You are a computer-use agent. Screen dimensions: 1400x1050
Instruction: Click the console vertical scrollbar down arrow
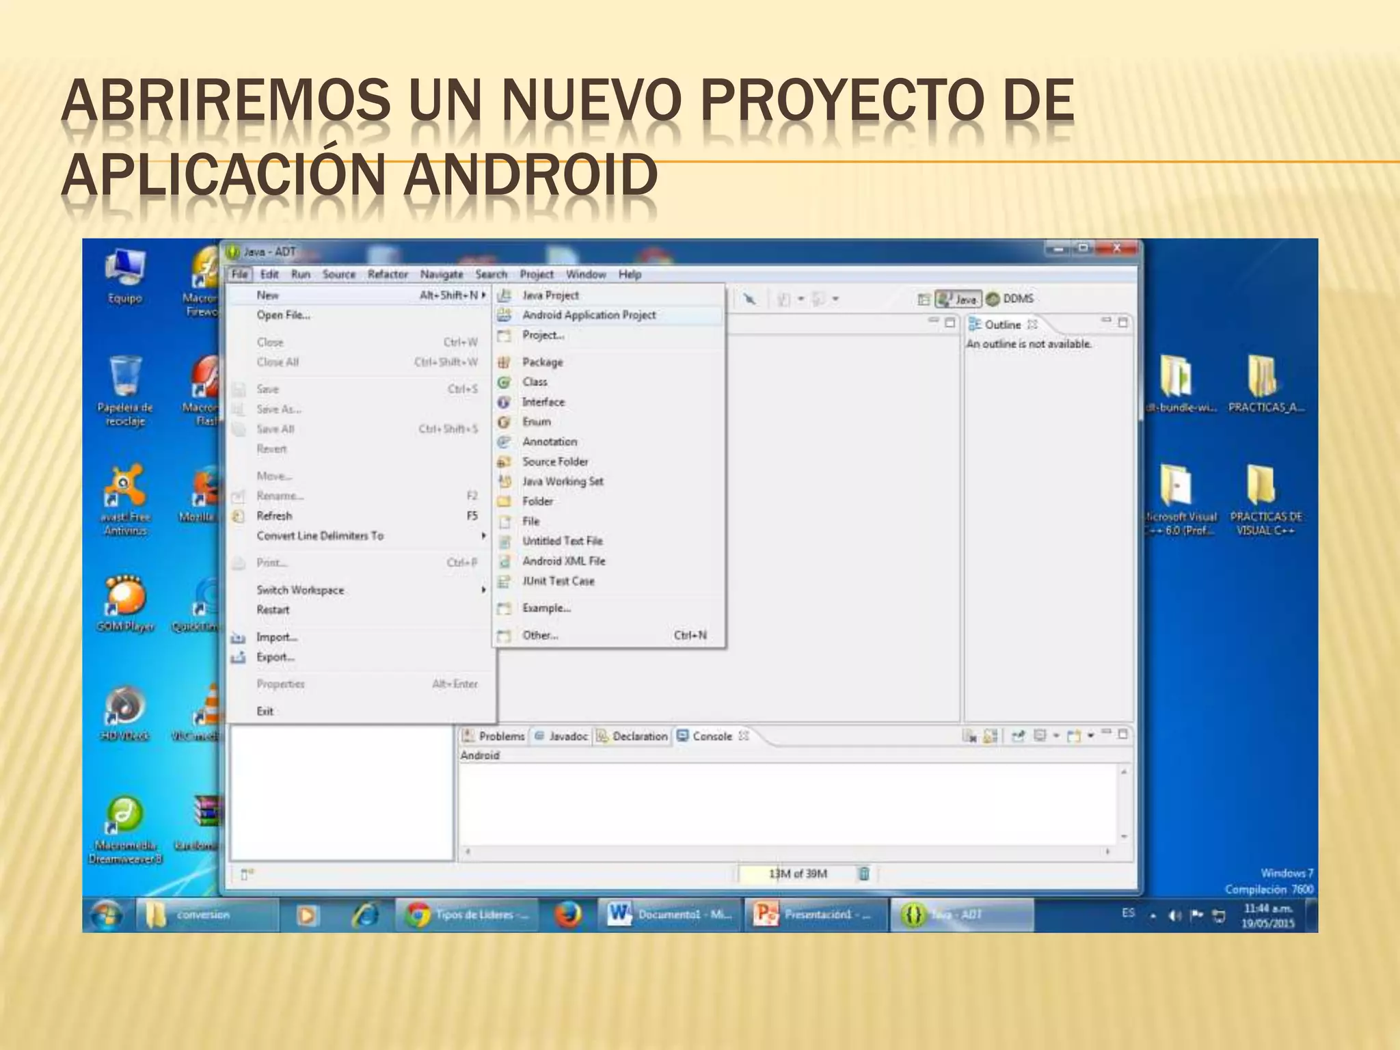(x=1124, y=837)
